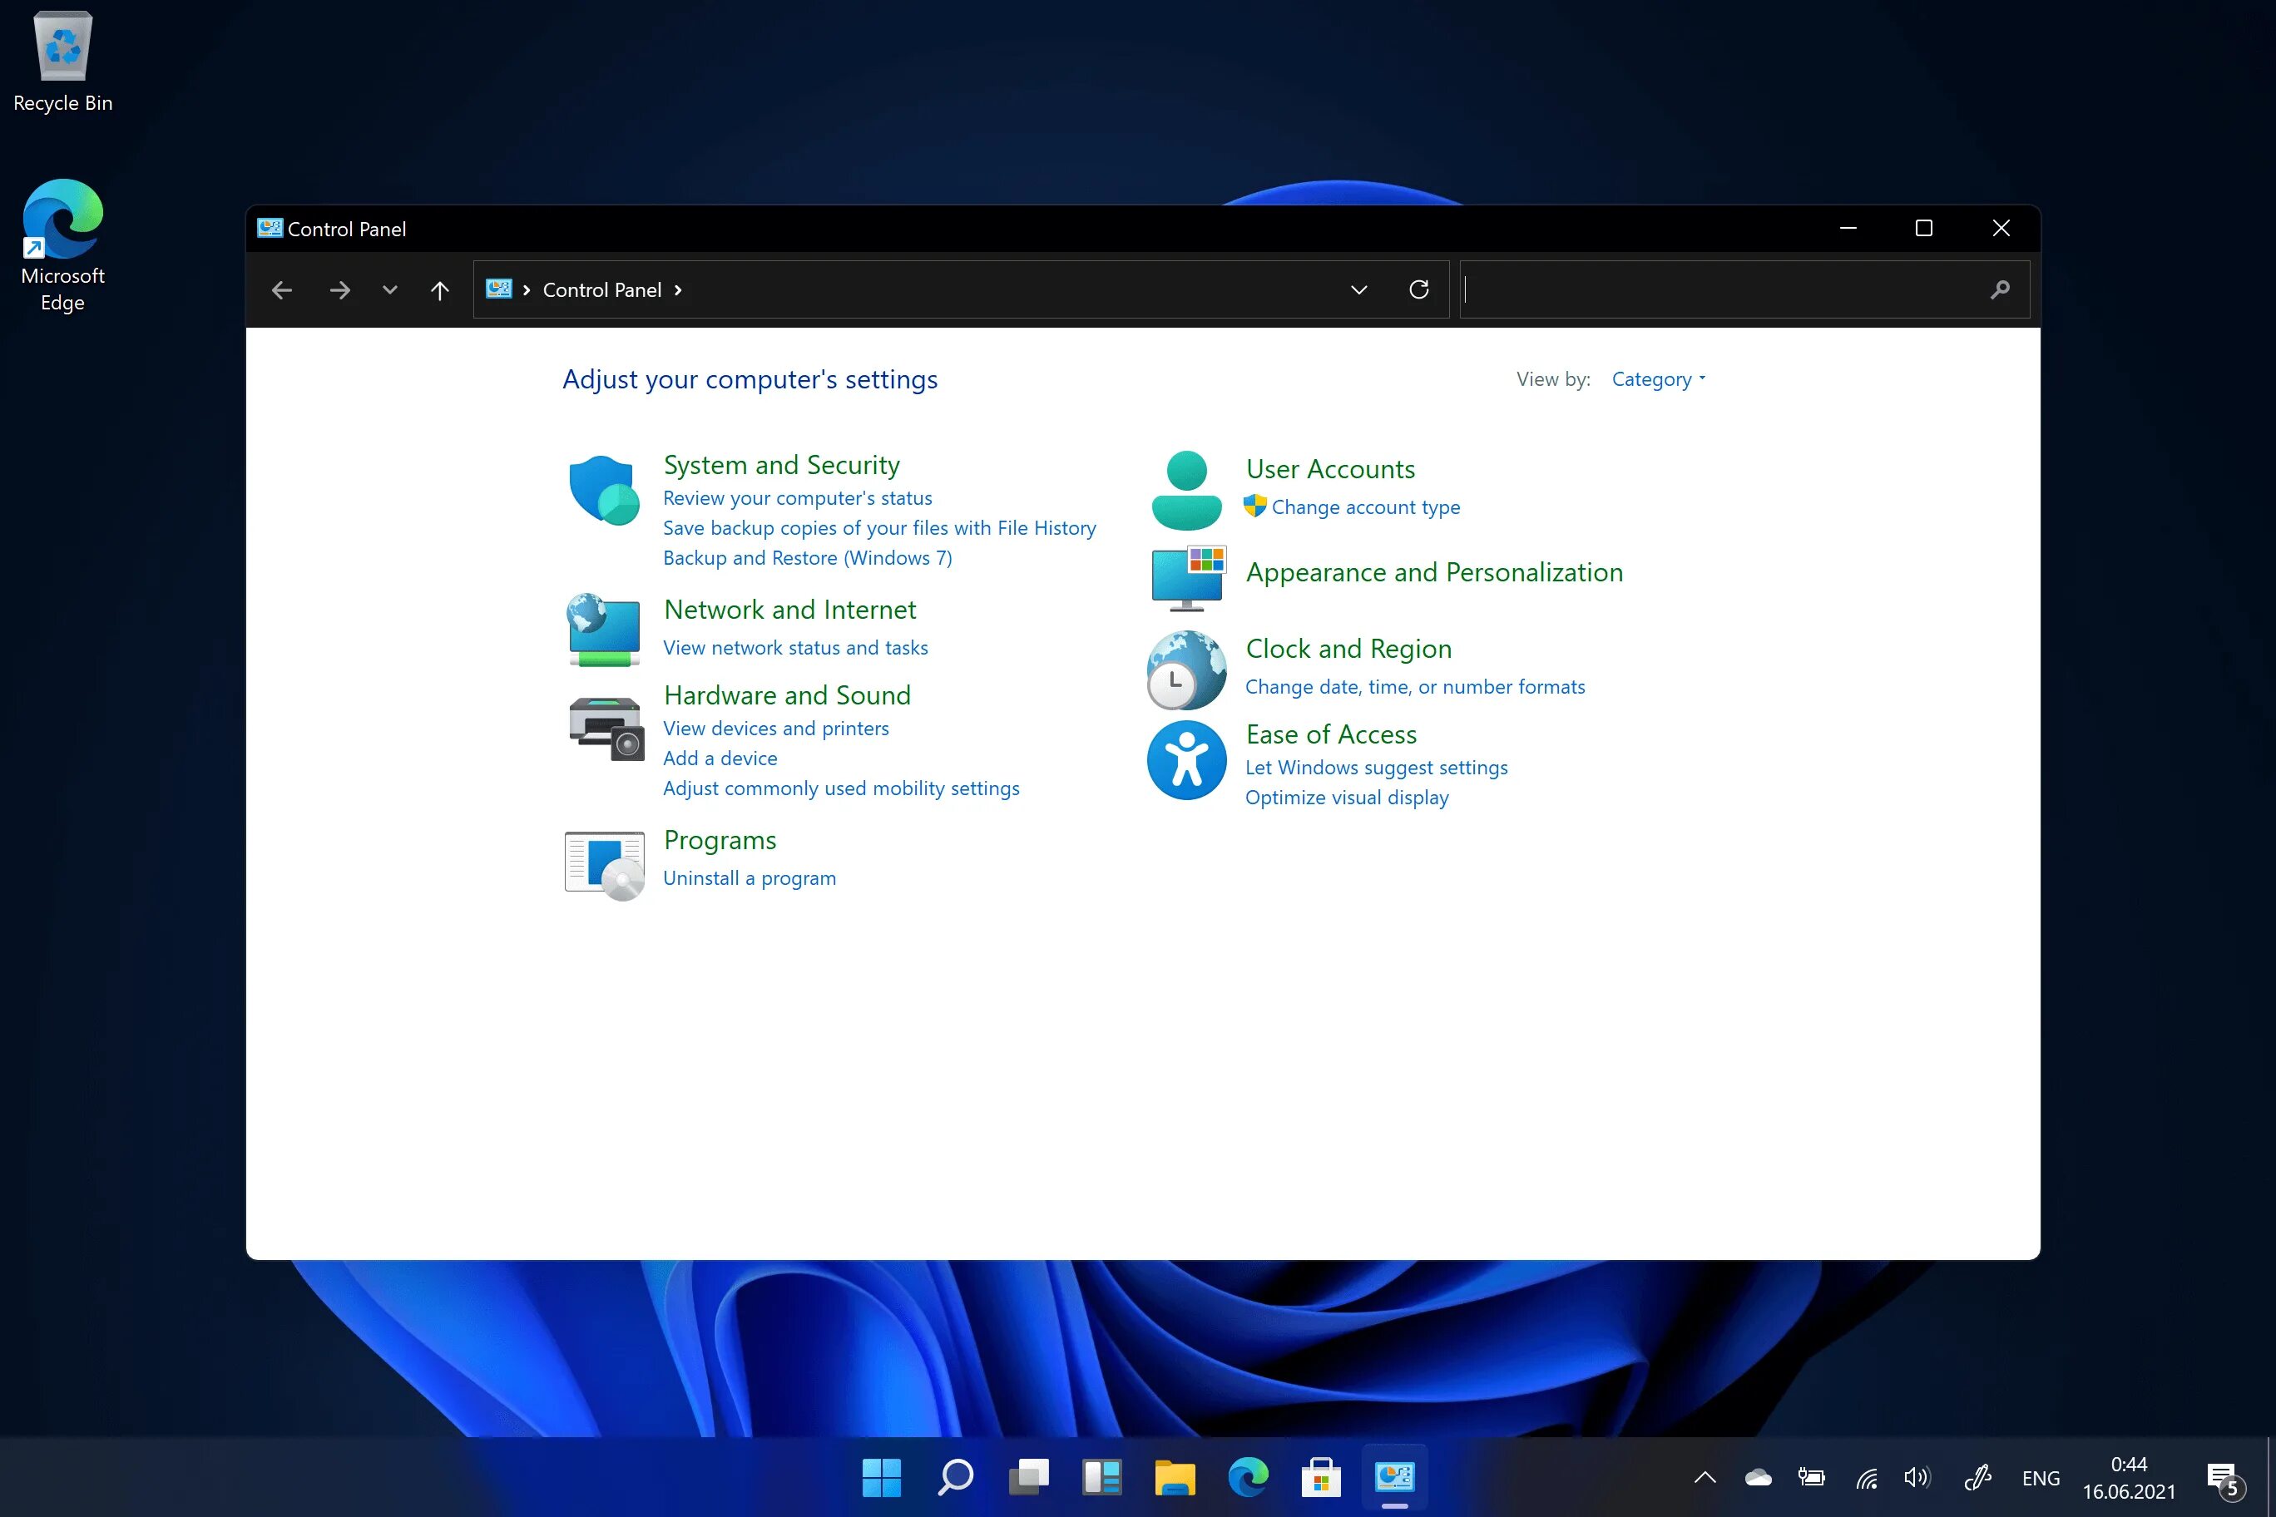Click the system tray network icon

pyautogui.click(x=1866, y=1476)
